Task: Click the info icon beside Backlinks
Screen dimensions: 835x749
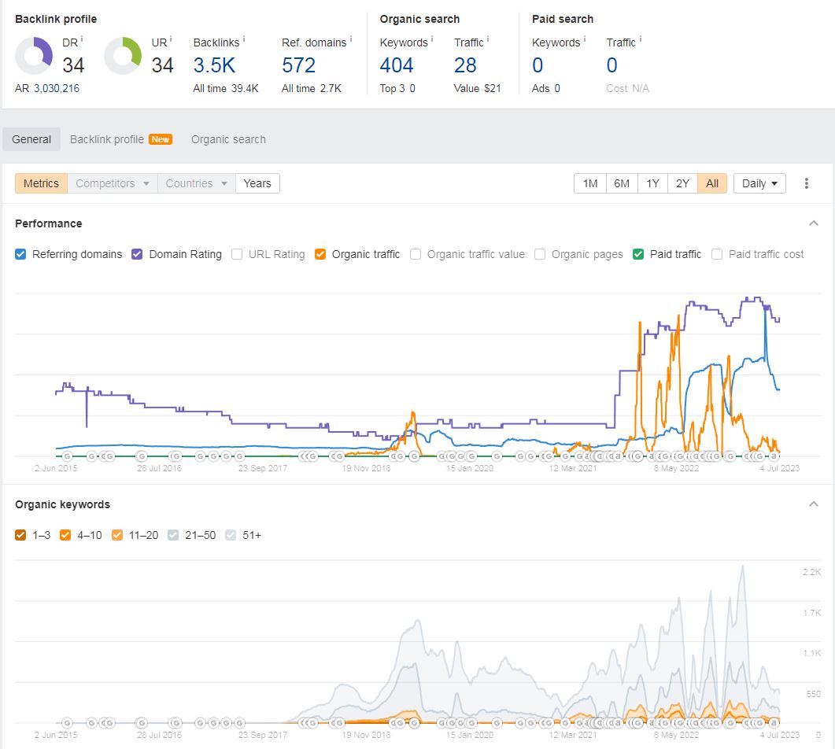Action: point(244,39)
